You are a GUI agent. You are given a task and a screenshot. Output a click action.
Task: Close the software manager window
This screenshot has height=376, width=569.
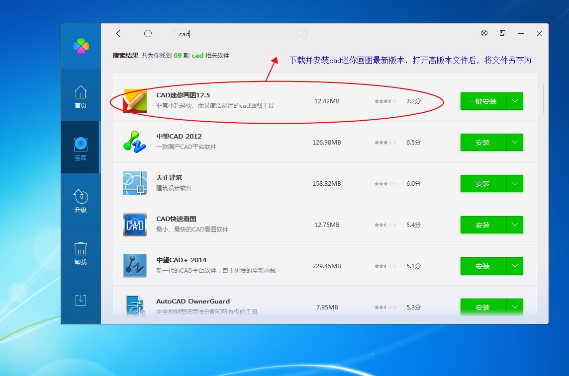pyautogui.click(x=540, y=33)
